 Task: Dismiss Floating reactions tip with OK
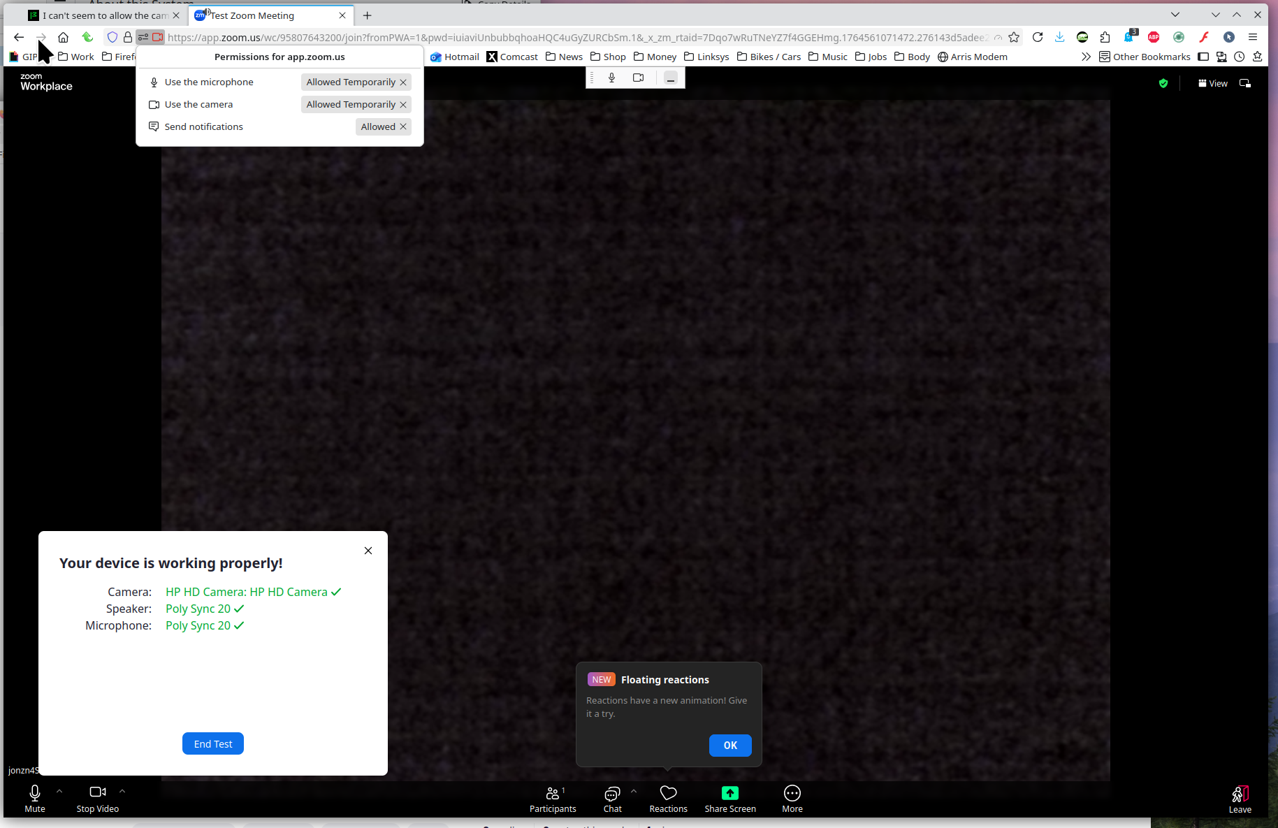[x=730, y=746]
